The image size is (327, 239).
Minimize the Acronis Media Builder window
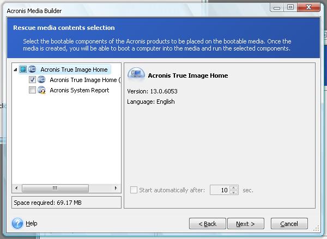coord(277,8)
